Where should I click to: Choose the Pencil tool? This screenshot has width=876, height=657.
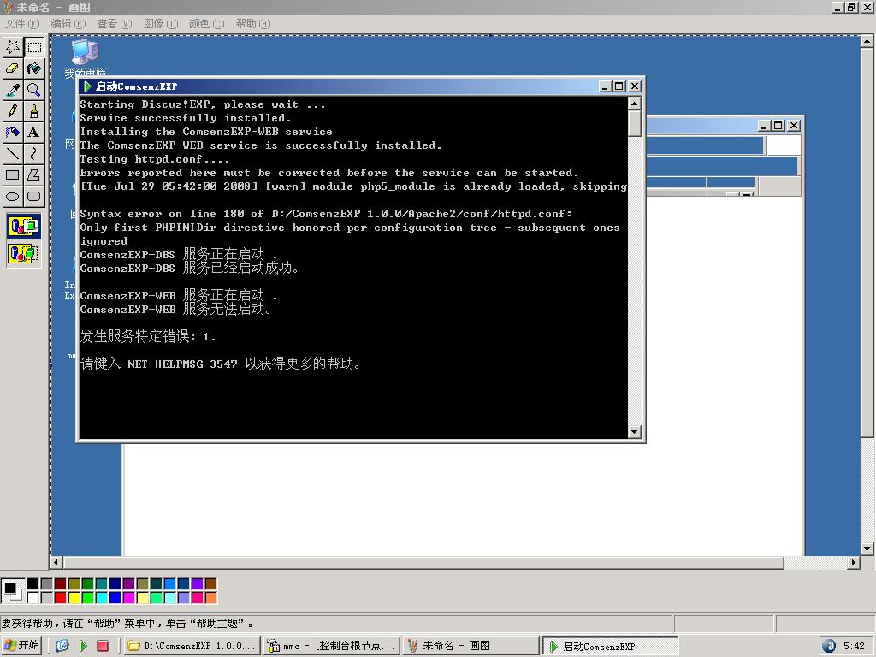pyautogui.click(x=13, y=110)
